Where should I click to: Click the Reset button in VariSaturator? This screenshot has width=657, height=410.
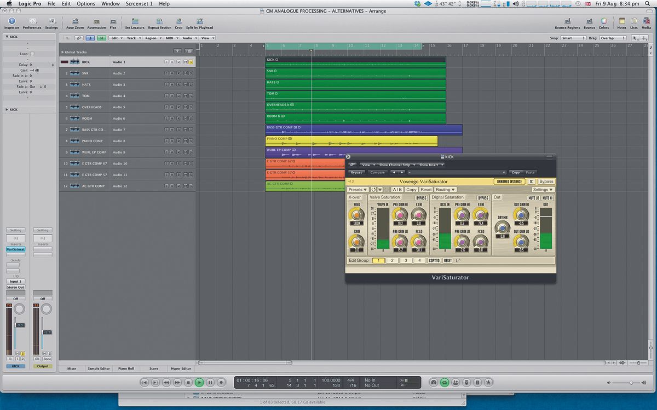tap(426, 189)
